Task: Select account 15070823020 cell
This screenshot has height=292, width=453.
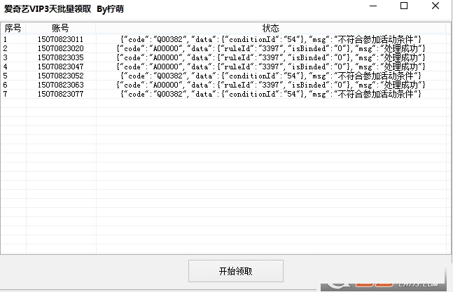Action: tap(60, 48)
